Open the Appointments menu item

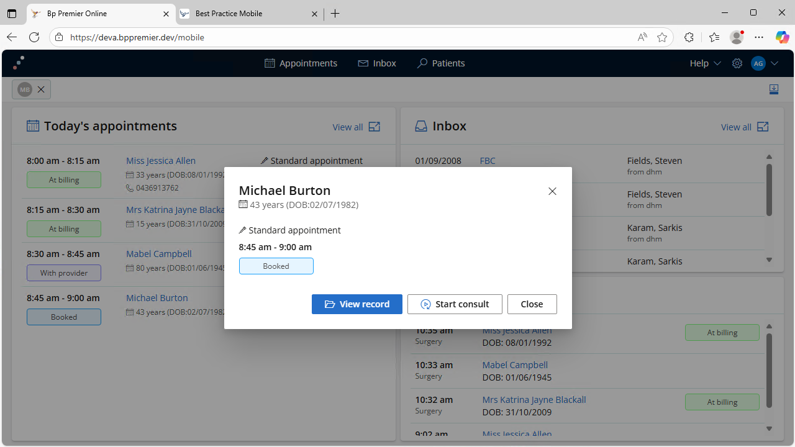[x=301, y=63]
